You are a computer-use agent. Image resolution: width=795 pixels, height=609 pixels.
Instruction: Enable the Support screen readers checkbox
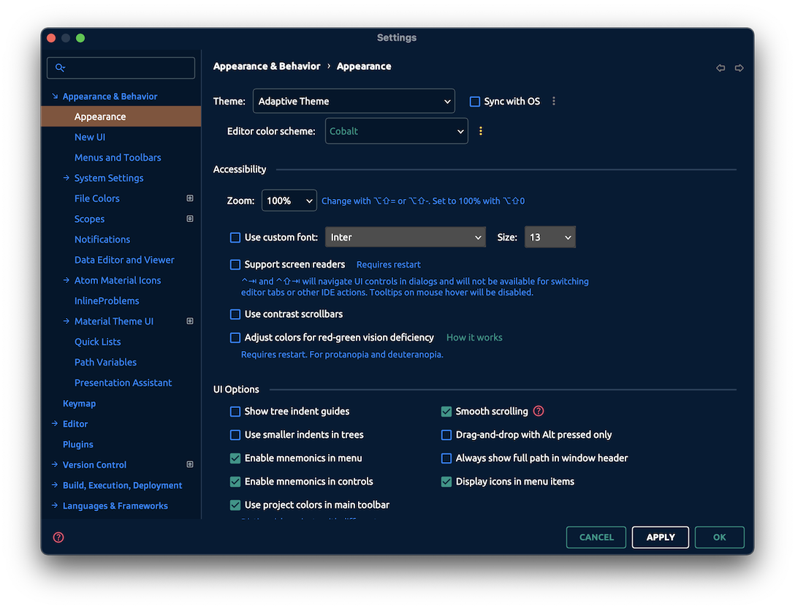tap(235, 265)
